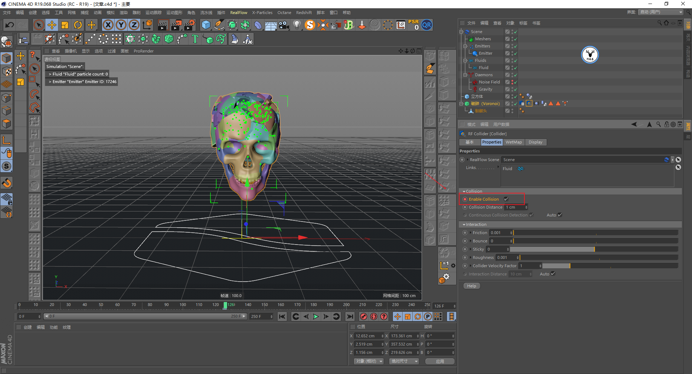The image size is (692, 374).
Task: Click the PSR reset icon
Action: (x=413, y=25)
